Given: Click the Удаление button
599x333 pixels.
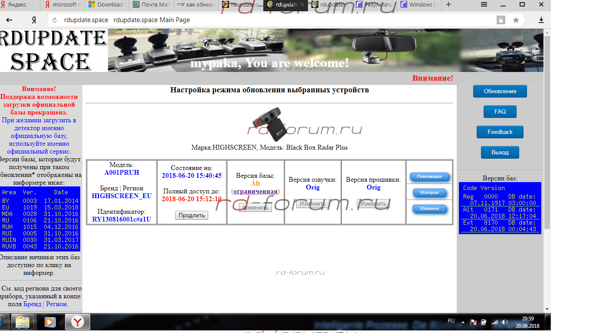Looking at the screenshot, I should [429, 209].
